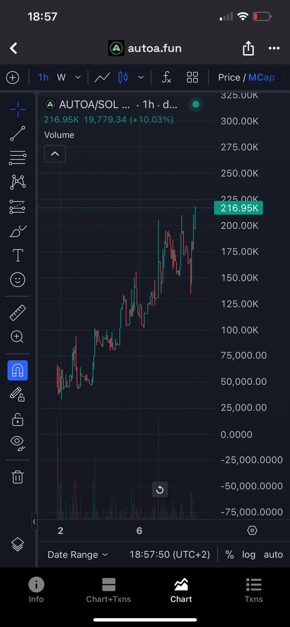Image resolution: width=290 pixels, height=627 pixels.
Task: Open the Chart+Txns tab
Action: pos(109,590)
